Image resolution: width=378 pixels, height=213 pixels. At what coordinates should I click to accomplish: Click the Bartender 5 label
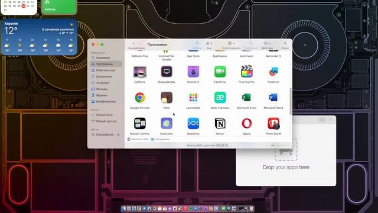tap(273, 56)
